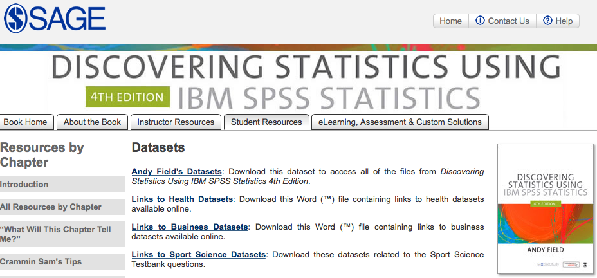This screenshot has width=597, height=278.
Task: Click the info icon beside Contact Us
Action: (480, 21)
